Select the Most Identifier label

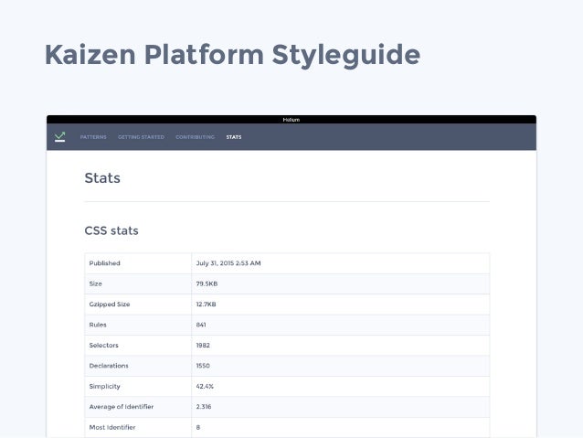point(112,427)
